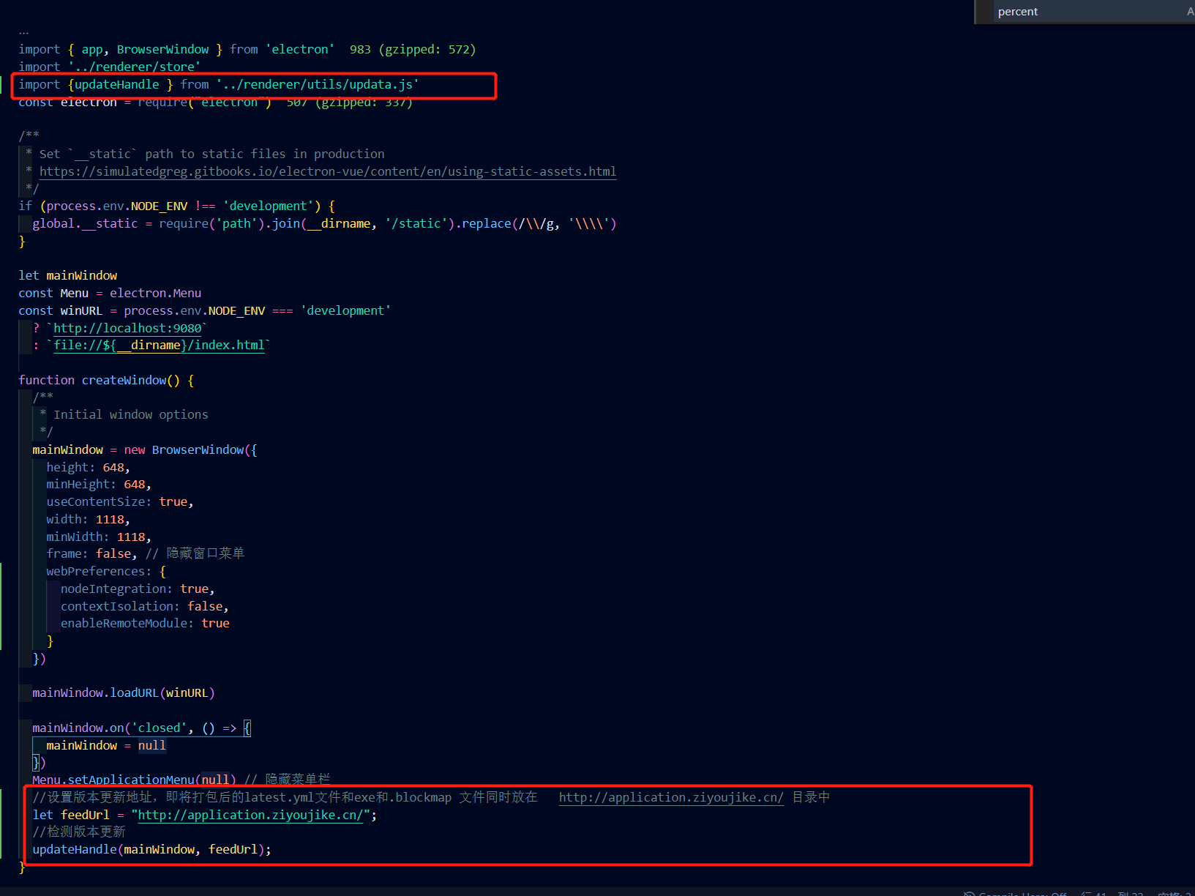The height and width of the screenshot is (896, 1195).
Task: Click the '//检测版本更新' comment
Action: 79,832
